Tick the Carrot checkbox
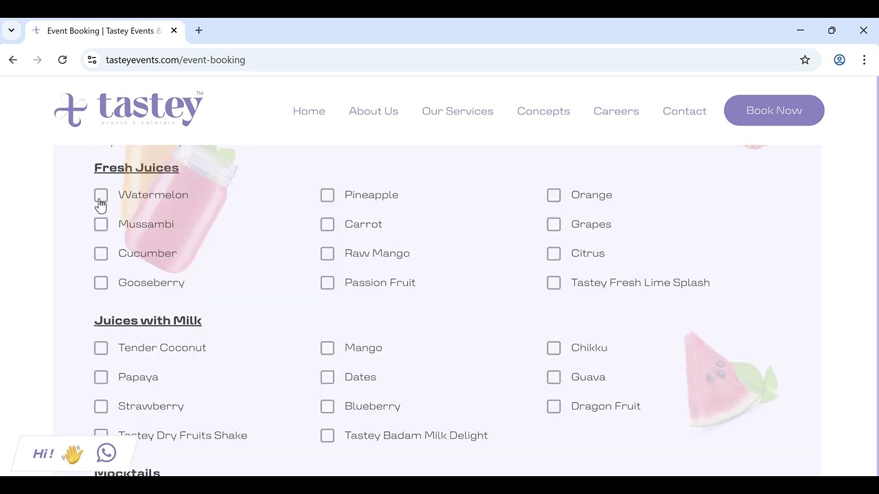The height and width of the screenshot is (494, 879). pos(328,224)
